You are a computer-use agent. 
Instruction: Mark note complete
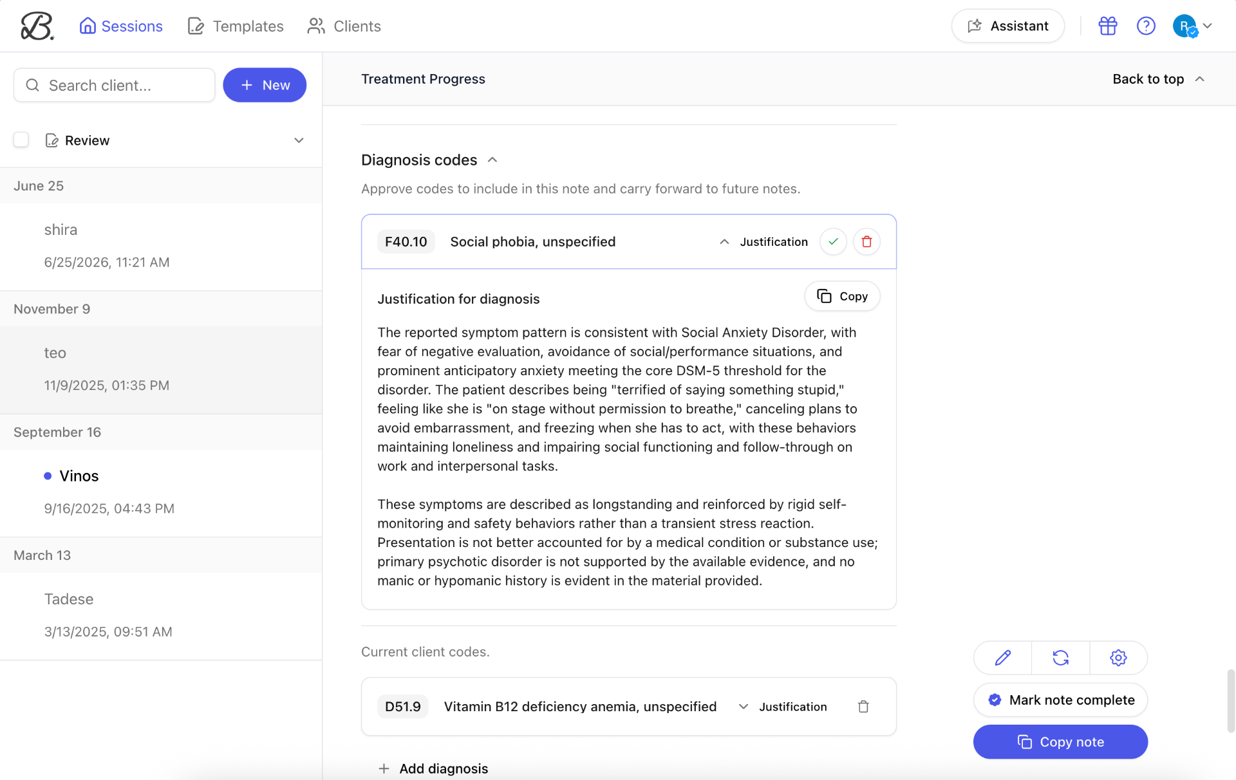coord(1060,700)
